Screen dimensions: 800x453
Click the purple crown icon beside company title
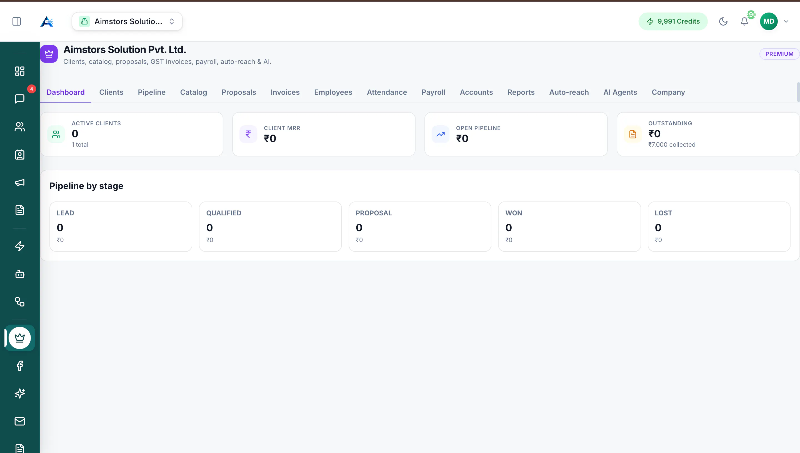[x=49, y=54]
